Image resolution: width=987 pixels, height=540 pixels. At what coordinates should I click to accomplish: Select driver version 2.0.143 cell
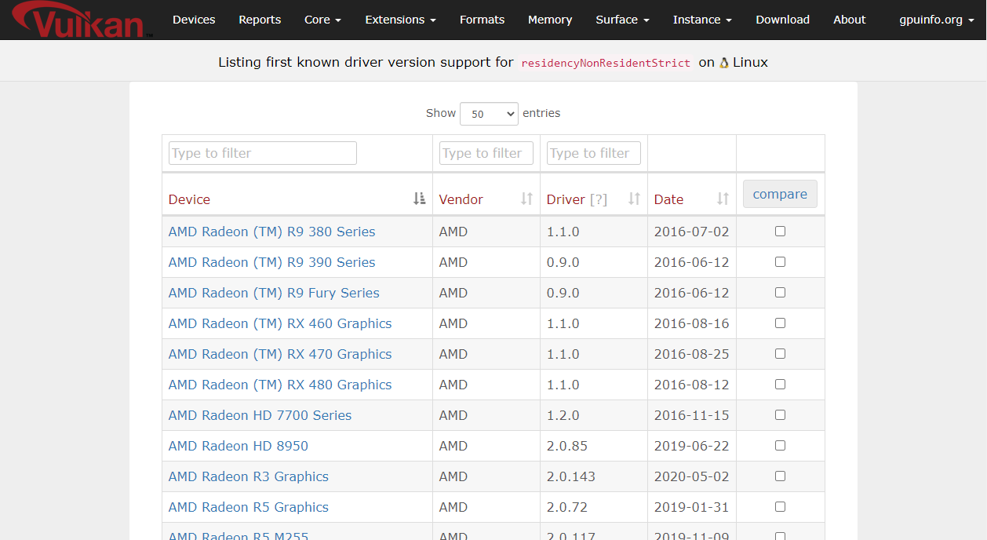click(594, 476)
